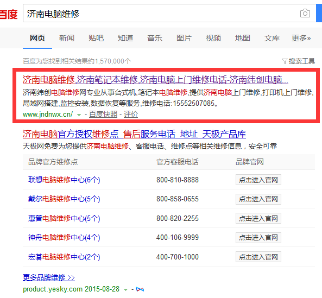Open the 贴吧 tab
This screenshot has width=322, height=298.
tap(96, 38)
